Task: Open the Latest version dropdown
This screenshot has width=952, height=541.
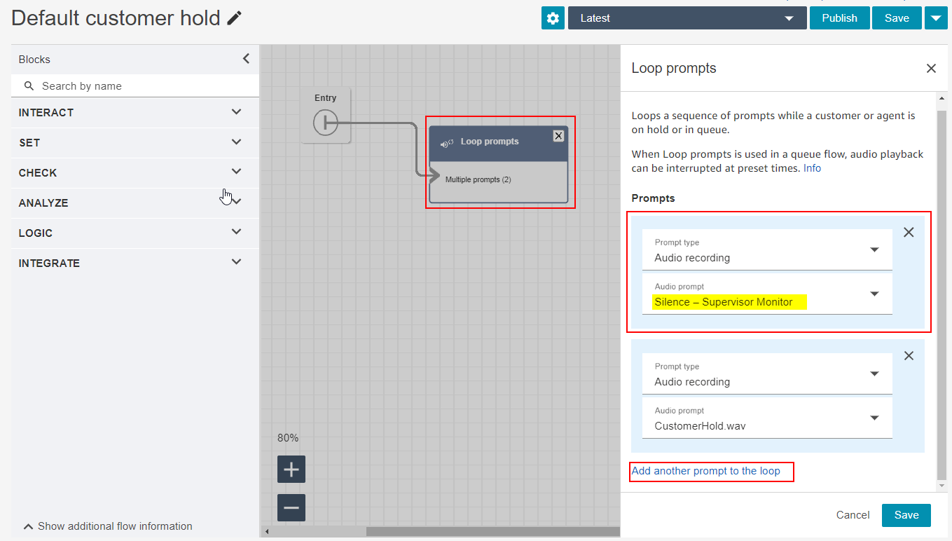Action: [687, 18]
